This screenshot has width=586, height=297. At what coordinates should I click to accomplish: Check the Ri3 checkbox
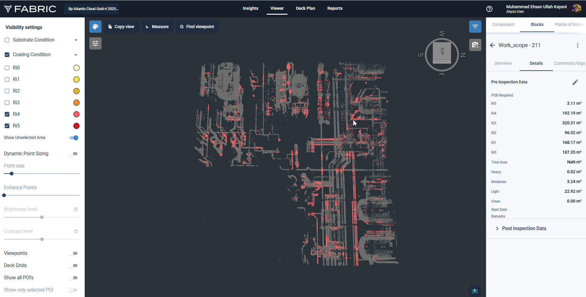pyautogui.click(x=7, y=103)
